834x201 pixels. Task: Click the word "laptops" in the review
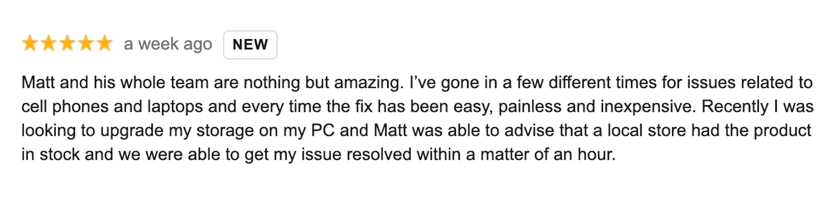coord(175,107)
